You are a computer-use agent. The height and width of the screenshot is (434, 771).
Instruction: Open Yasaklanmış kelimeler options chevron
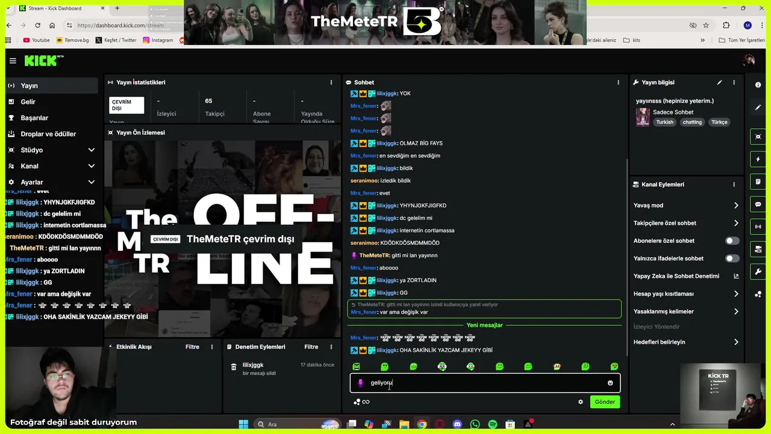[x=736, y=312]
